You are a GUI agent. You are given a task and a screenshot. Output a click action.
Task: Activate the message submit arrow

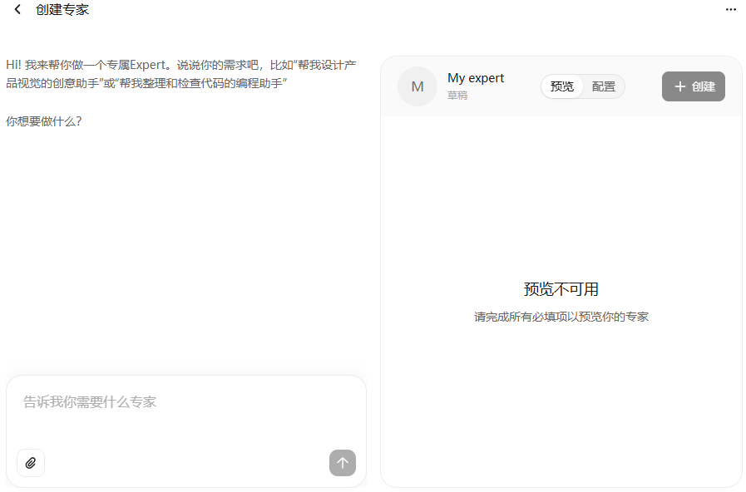click(342, 463)
